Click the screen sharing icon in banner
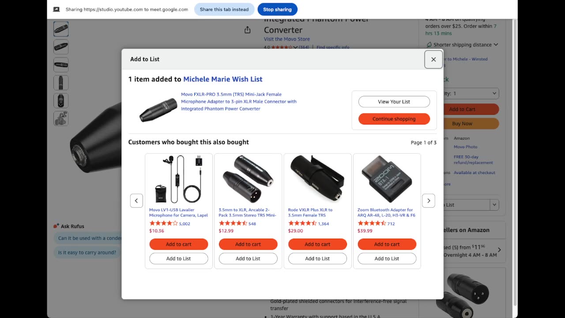 click(x=56, y=9)
